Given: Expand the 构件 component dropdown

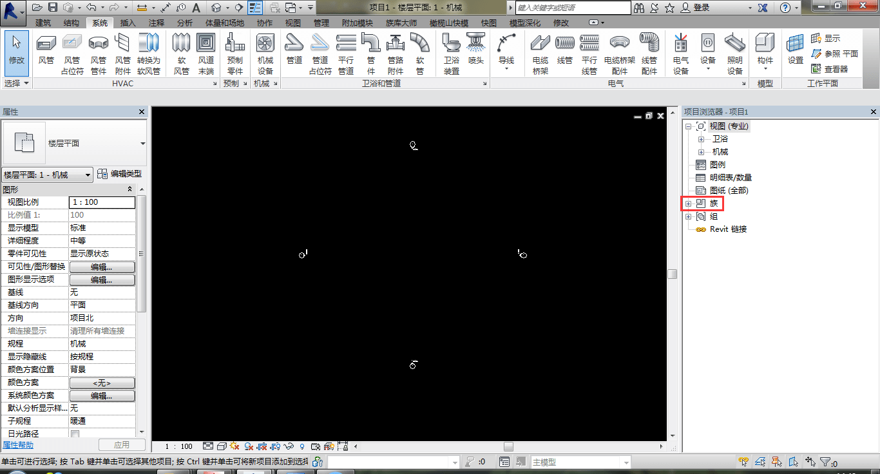Looking at the screenshot, I should [x=765, y=68].
